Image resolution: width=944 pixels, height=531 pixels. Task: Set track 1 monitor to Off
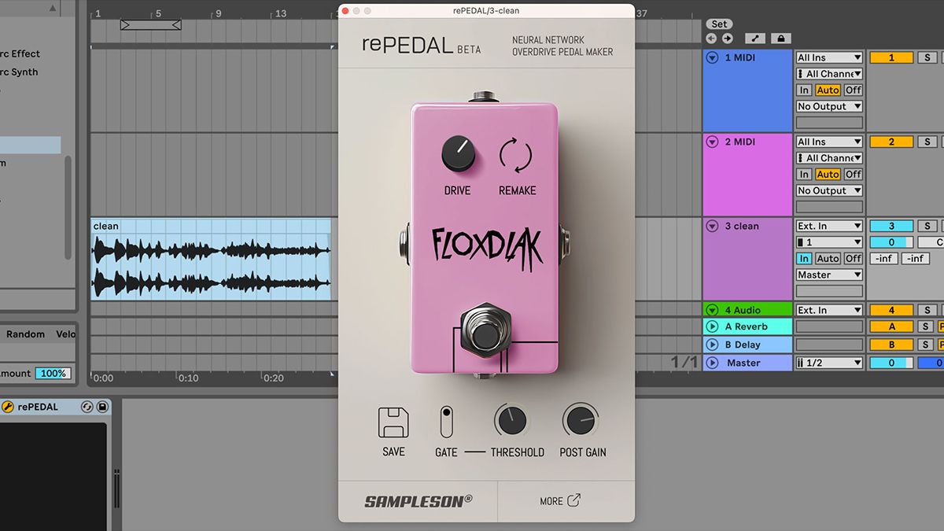[854, 90]
